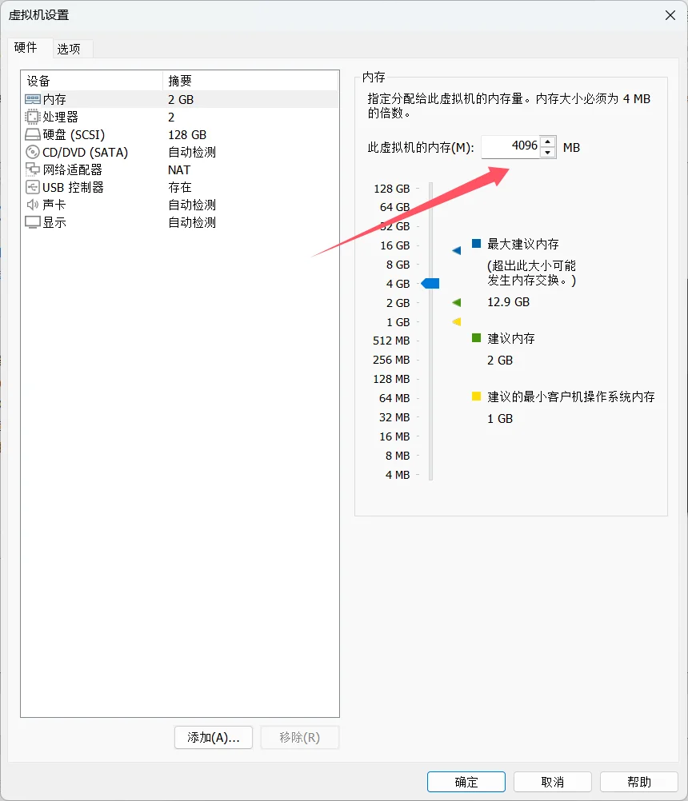Screen dimensions: 688x801
Task: Click the NAT summary of 网络适配器
Action: (x=179, y=170)
